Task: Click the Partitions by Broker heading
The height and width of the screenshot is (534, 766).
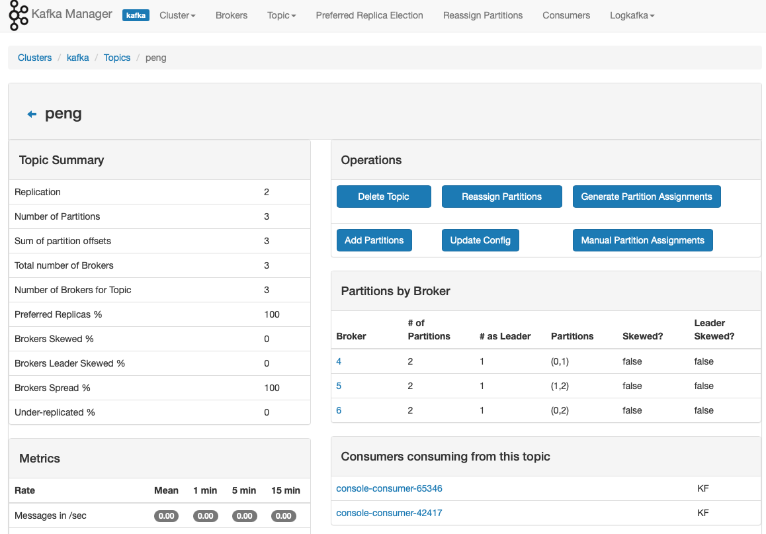Action: pyautogui.click(x=395, y=291)
